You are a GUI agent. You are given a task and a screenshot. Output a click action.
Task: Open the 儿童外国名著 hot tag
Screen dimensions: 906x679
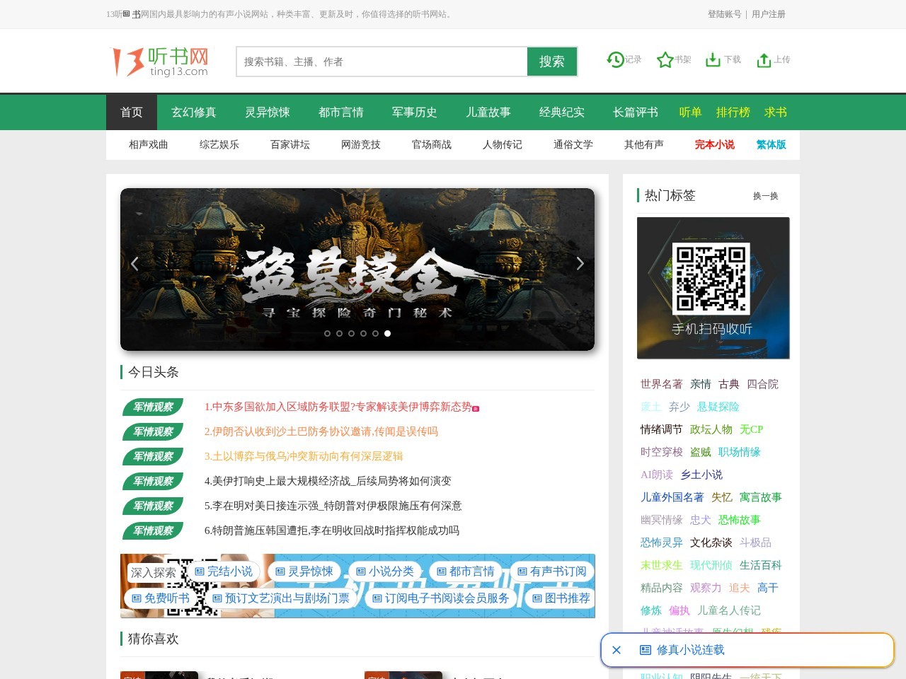(672, 497)
